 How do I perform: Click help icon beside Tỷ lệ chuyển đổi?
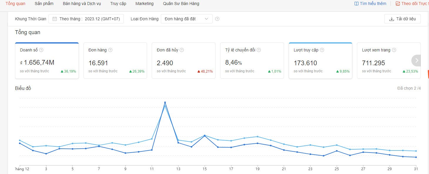pos(259,50)
